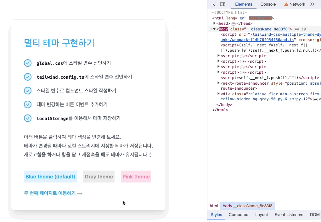Click check icon beside global.css item
Image resolution: width=321 pixels, height=222 pixels.
(28, 63)
